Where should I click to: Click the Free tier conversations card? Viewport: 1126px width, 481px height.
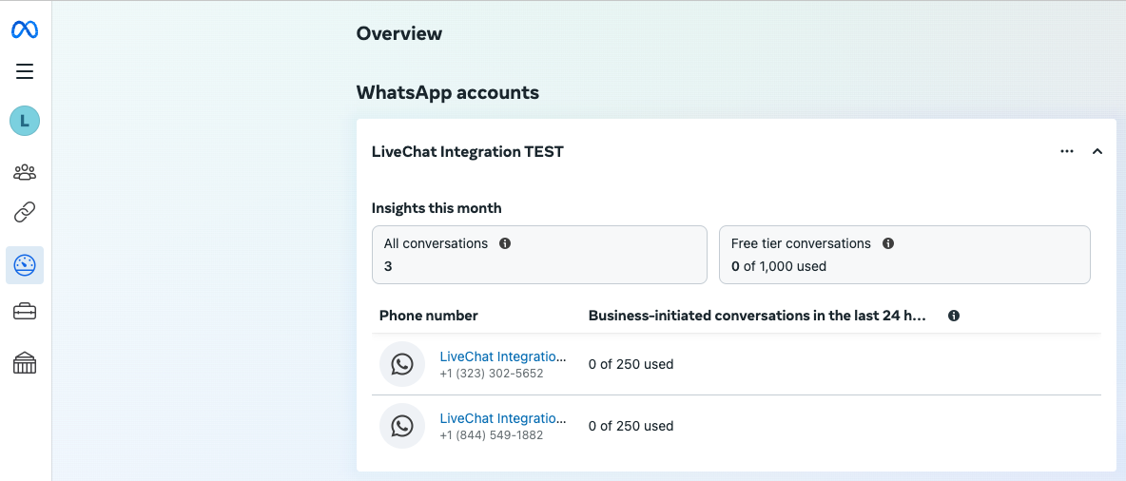(x=903, y=255)
